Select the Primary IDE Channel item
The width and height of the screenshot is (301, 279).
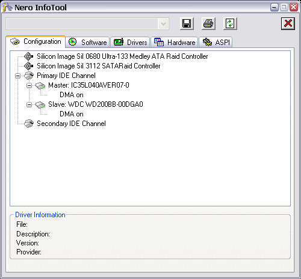coord(66,76)
